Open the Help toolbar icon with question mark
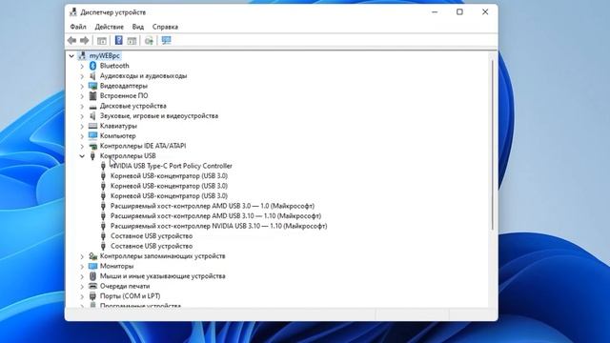Image resolution: width=610 pixels, height=343 pixels. coord(118,40)
